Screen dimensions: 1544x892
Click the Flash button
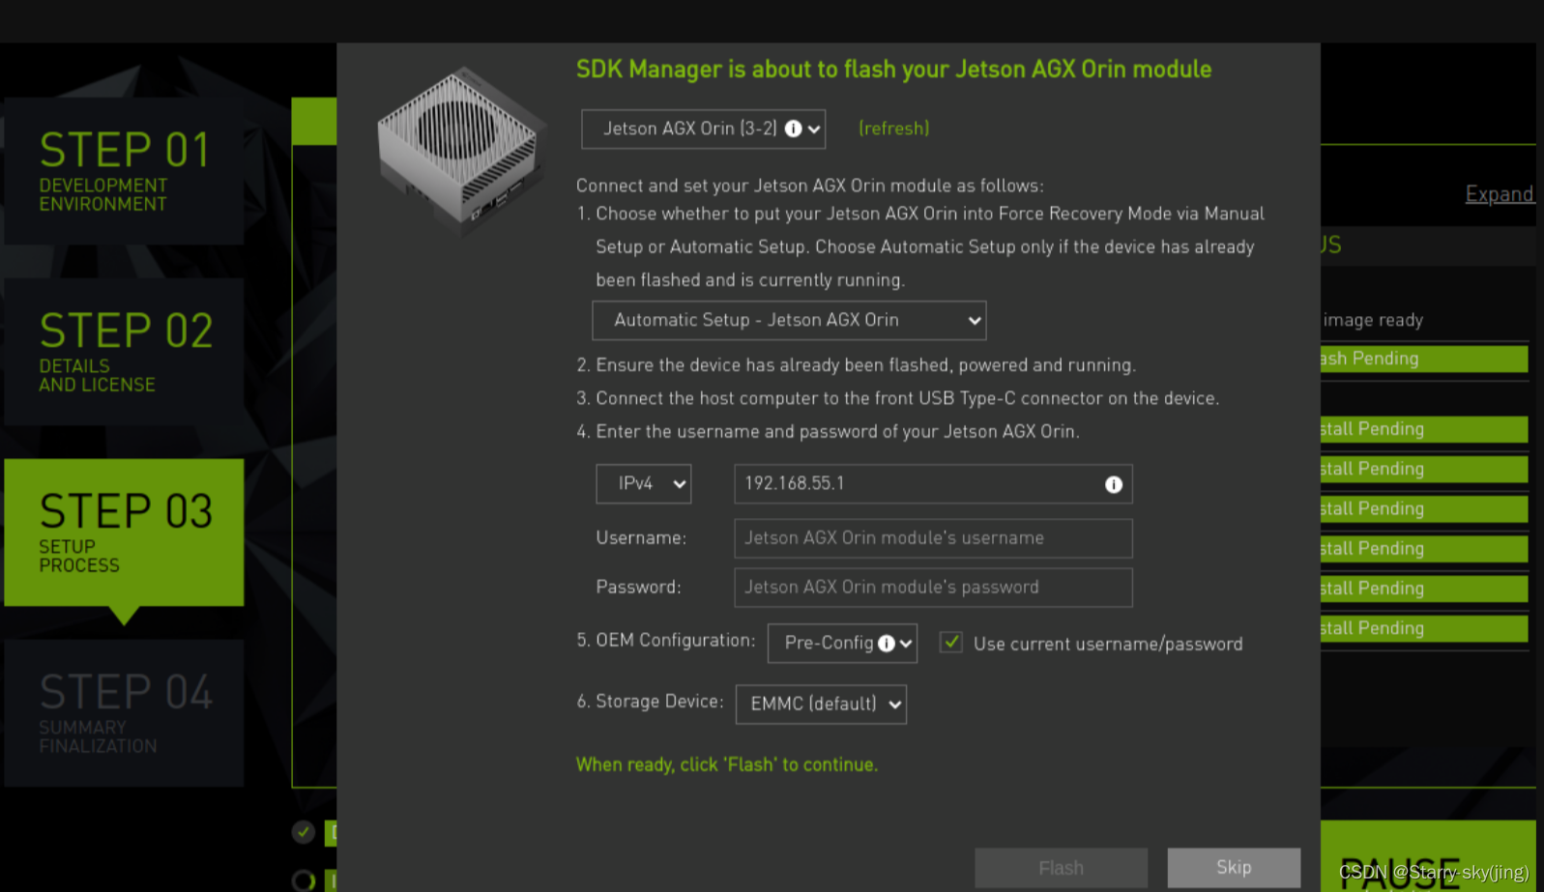(x=1061, y=868)
